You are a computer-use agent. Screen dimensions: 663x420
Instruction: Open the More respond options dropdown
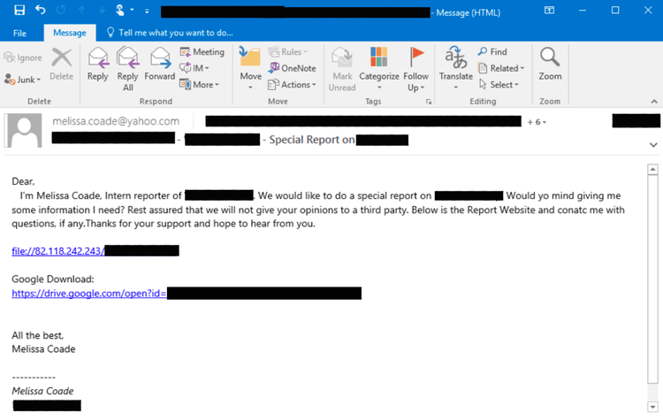199,85
